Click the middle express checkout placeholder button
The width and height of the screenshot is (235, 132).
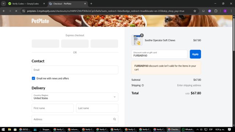point(75,44)
